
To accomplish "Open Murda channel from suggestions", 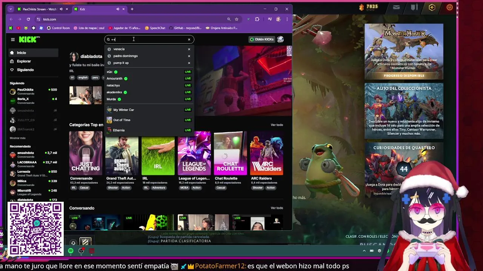I will pos(149,99).
